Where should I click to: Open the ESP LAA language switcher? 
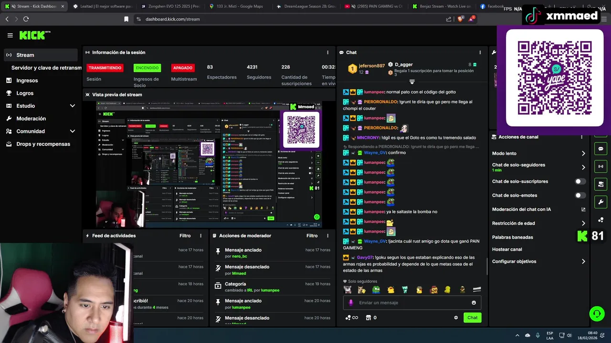[550, 335]
